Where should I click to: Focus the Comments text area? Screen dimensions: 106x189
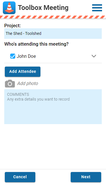[x=53, y=107]
